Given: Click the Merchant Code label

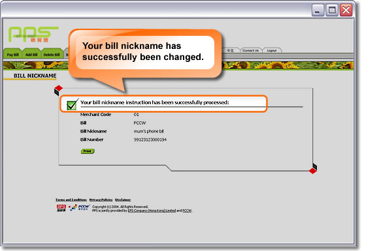Looking at the screenshot, I should (x=95, y=115).
